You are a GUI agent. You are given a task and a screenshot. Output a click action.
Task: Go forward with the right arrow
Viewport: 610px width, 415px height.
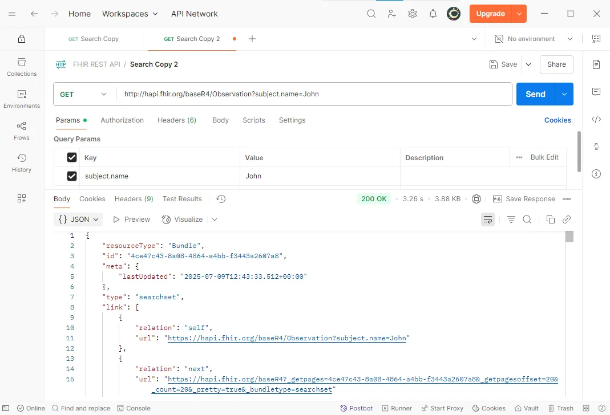[55, 14]
